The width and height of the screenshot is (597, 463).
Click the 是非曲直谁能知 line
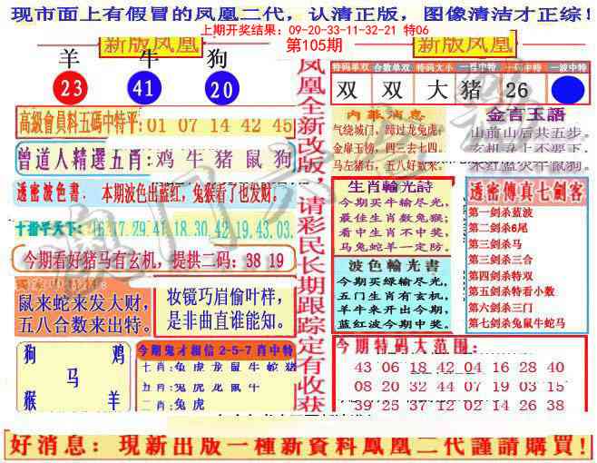[x=226, y=322]
